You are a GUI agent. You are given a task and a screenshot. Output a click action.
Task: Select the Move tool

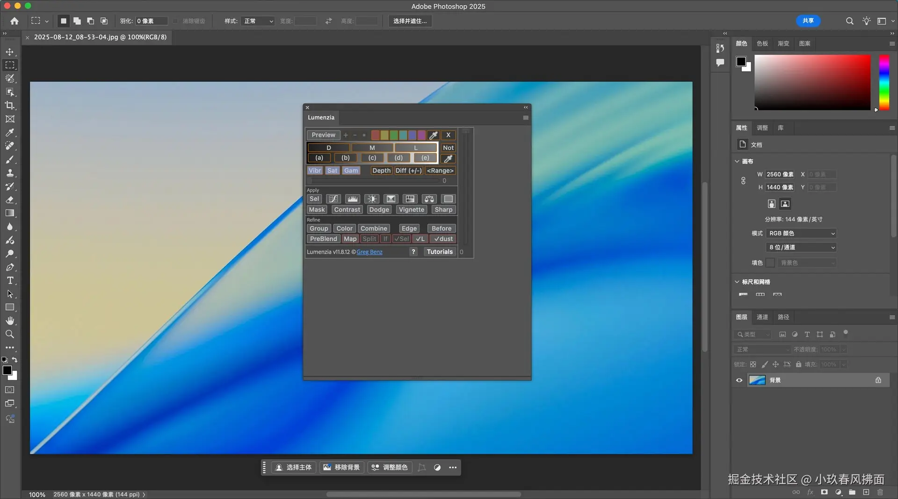[10, 52]
